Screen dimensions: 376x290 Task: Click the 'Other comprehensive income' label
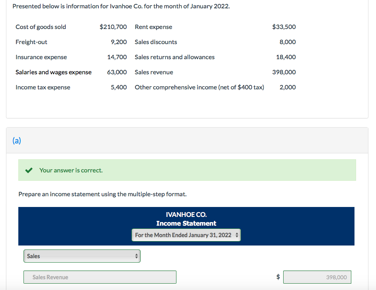[200, 87]
